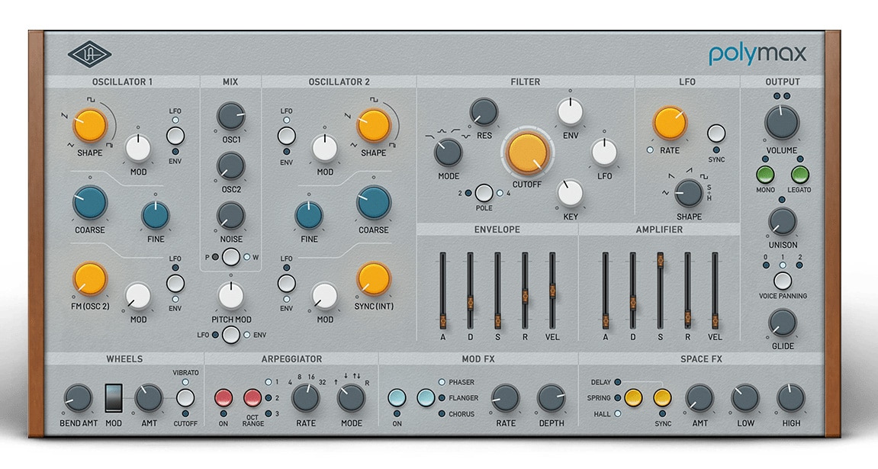
Task: Toggle the Mod FX ON button
Action: tap(397, 398)
